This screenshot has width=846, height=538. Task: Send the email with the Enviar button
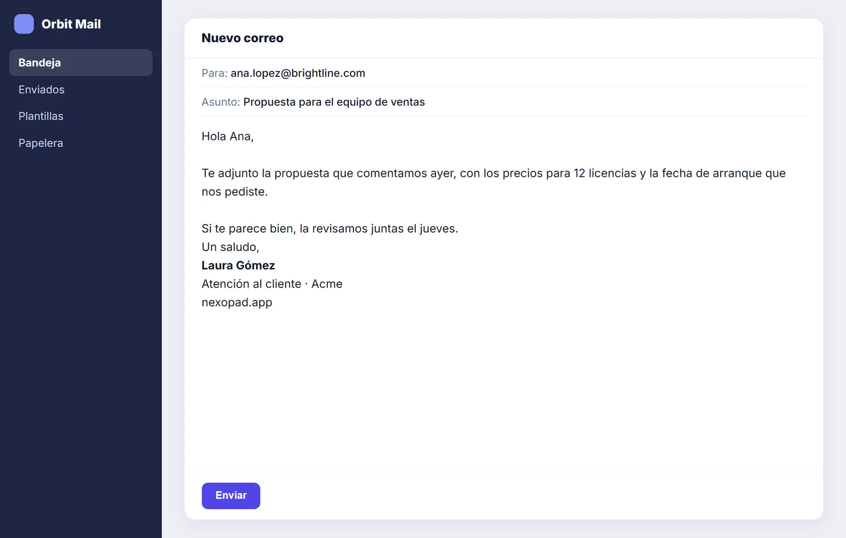[x=231, y=496]
